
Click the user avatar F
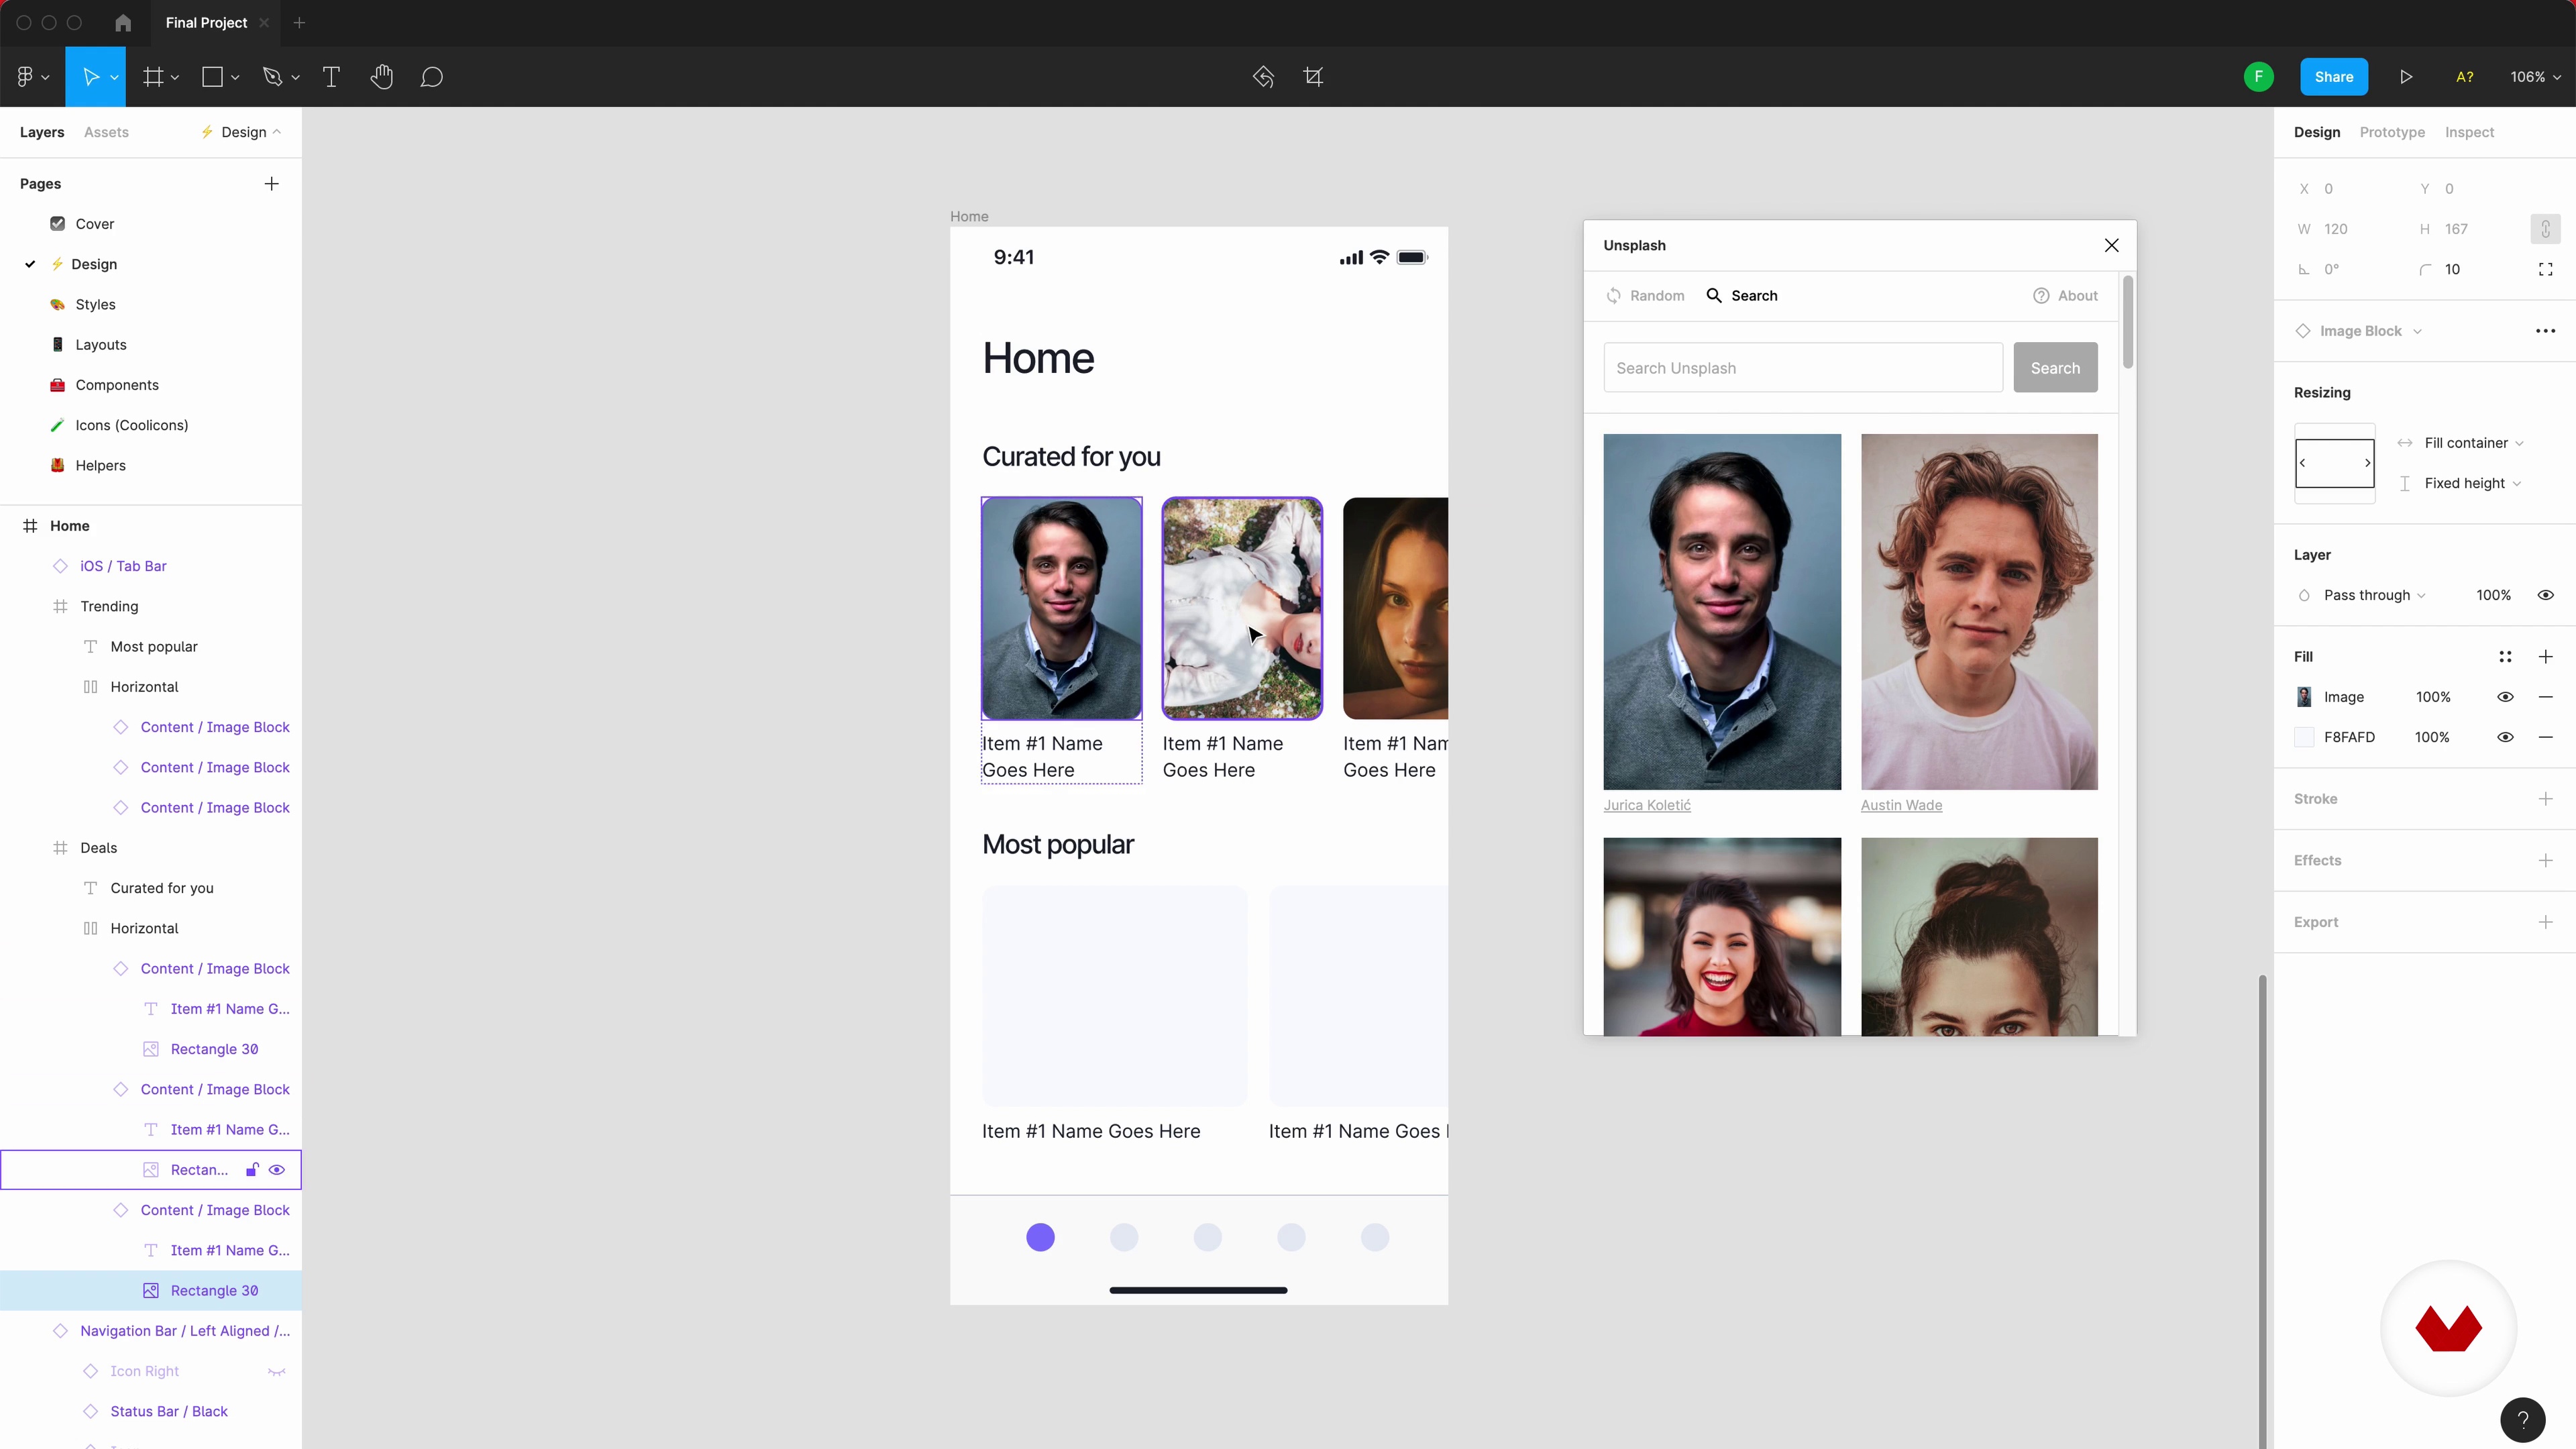point(2258,77)
